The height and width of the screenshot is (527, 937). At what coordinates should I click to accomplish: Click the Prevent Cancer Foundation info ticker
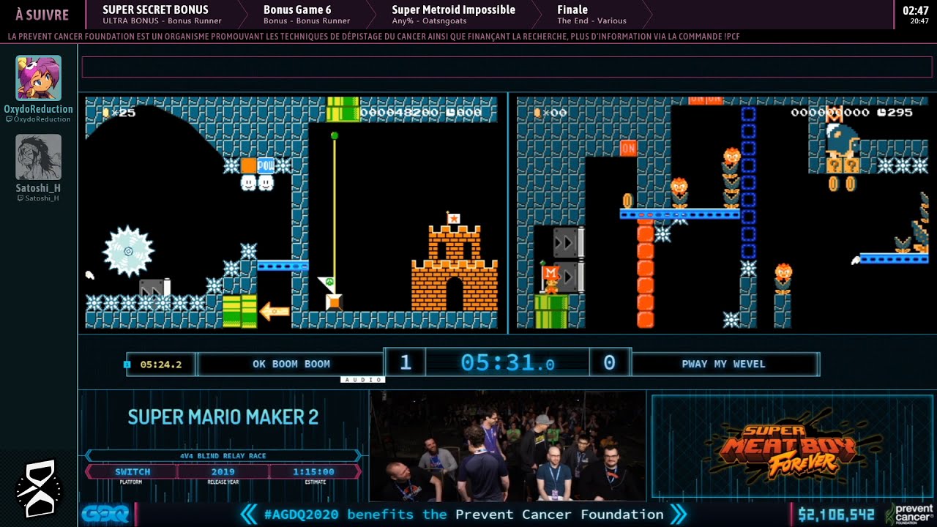pos(373,37)
